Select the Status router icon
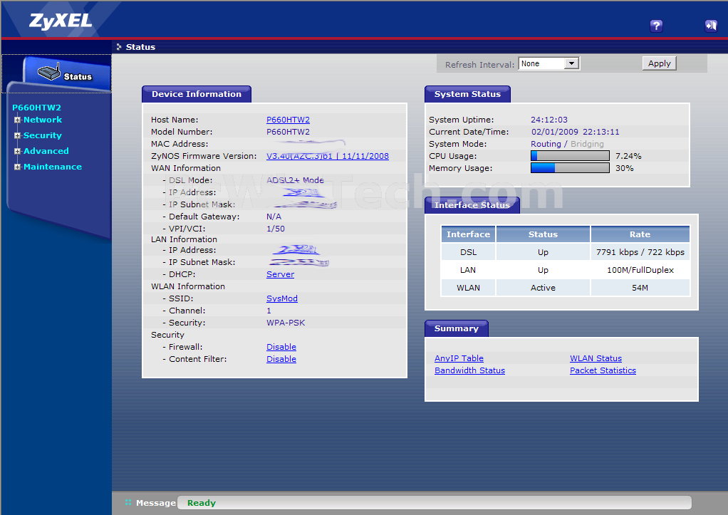 [x=49, y=71]
